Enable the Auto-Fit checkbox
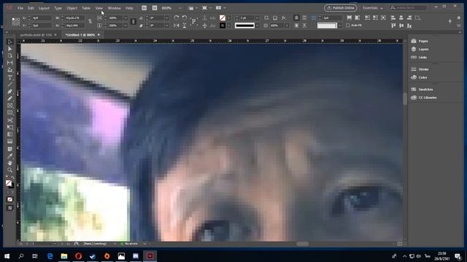467x262 pixels. [x=348, y=25]
